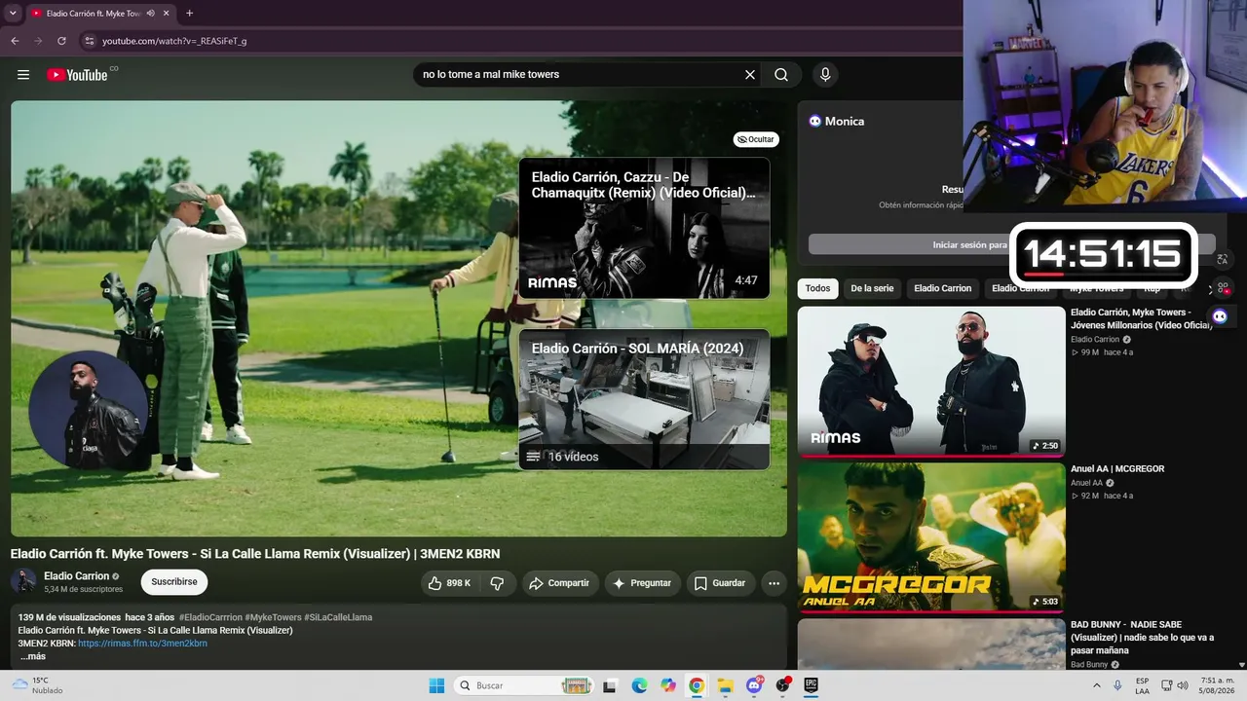
Task: Expand the tab search dropdown arrow
Action: 13,14
